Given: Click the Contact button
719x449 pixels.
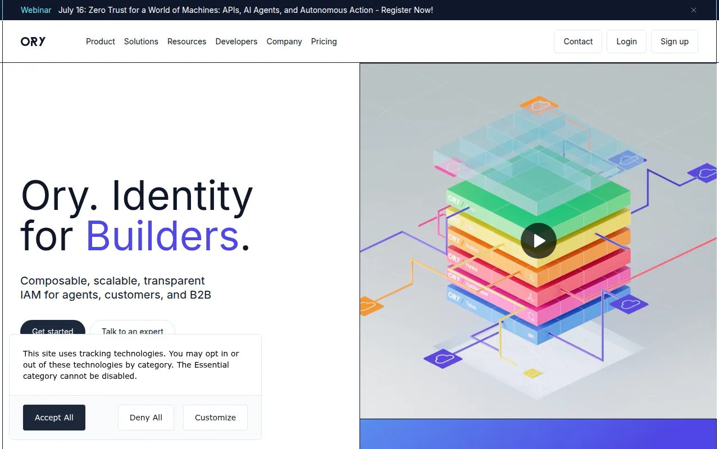Looking at the screenshot, I should [578, 42].
